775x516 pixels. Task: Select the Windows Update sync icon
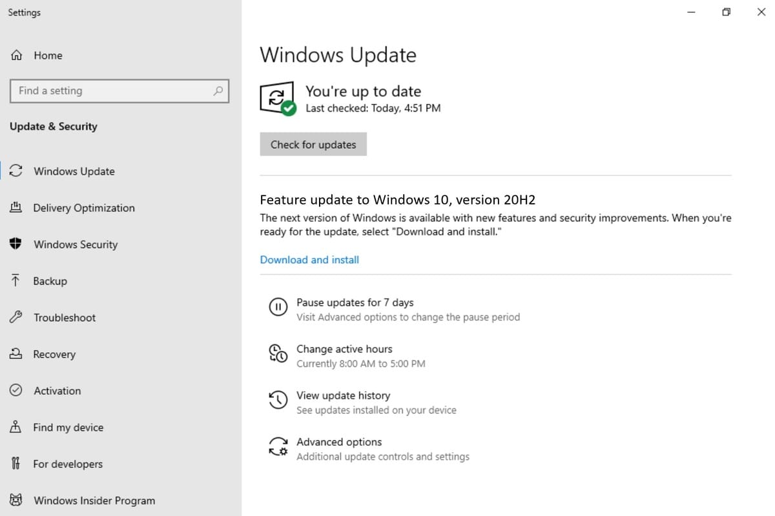(16, 171)
